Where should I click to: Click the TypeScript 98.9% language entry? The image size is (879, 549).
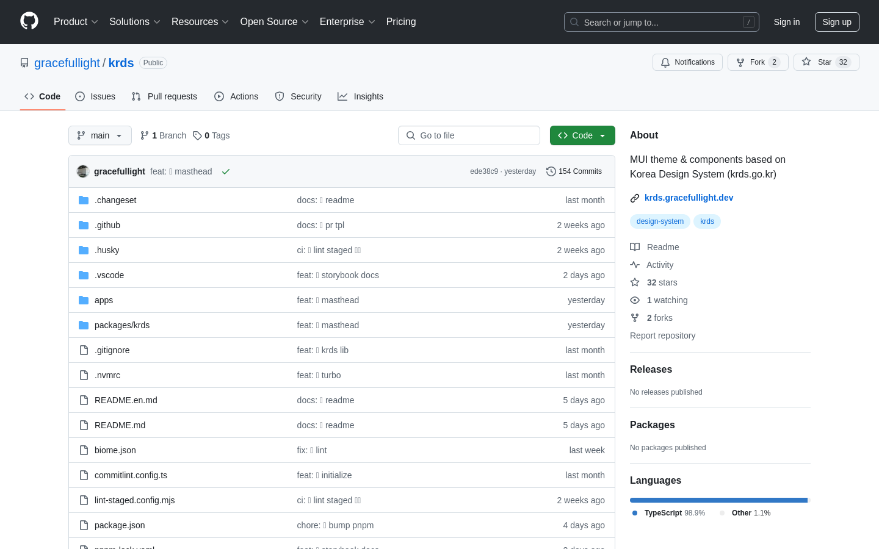pyautogui.click(x=668, y=513)
